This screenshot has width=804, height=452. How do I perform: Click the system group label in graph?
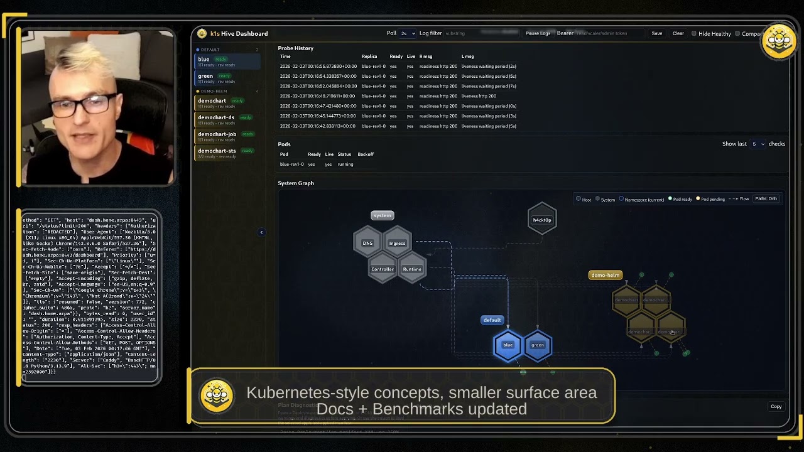[383, 215]
